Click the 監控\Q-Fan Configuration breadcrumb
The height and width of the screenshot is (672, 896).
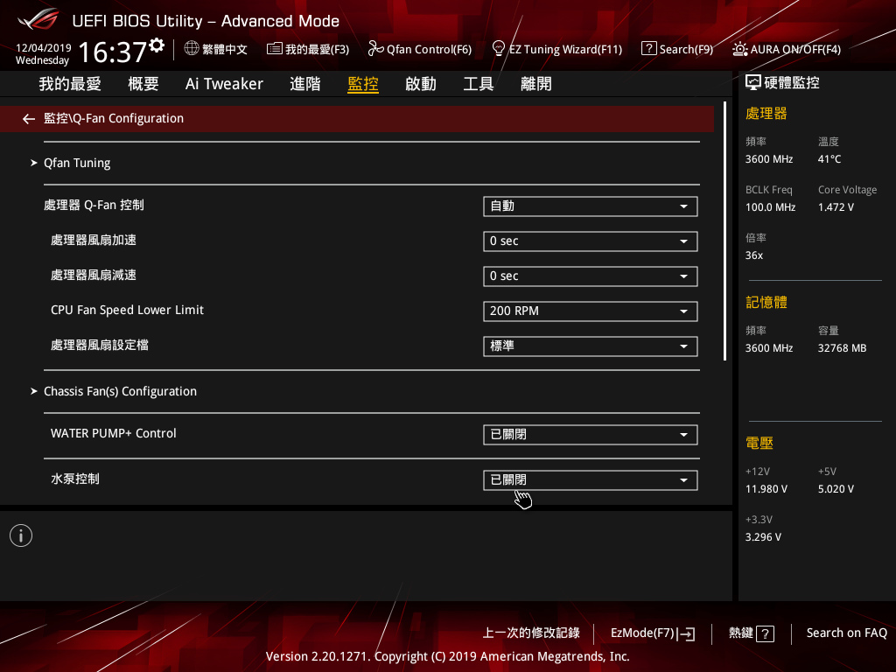click(114, 118)
